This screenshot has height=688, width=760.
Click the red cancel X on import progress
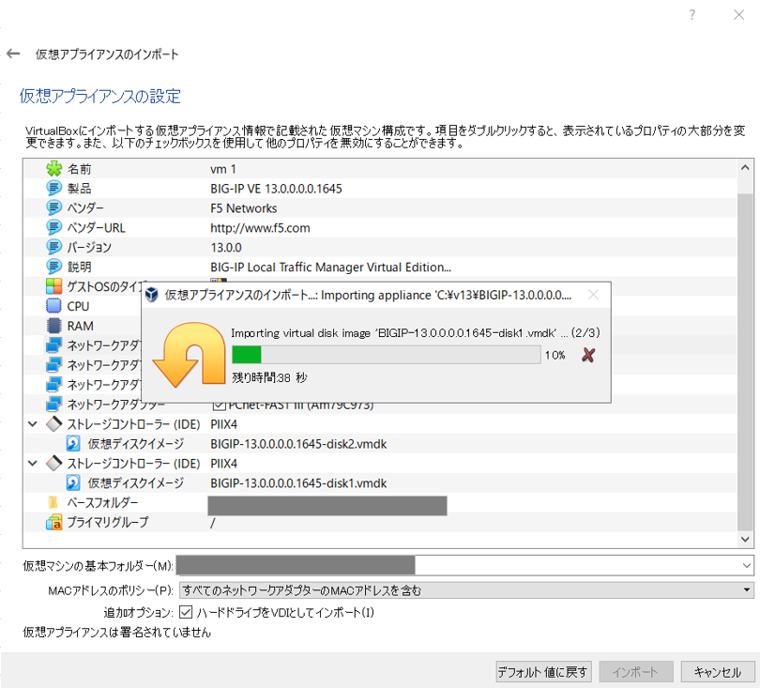click(x=588, y=355)
